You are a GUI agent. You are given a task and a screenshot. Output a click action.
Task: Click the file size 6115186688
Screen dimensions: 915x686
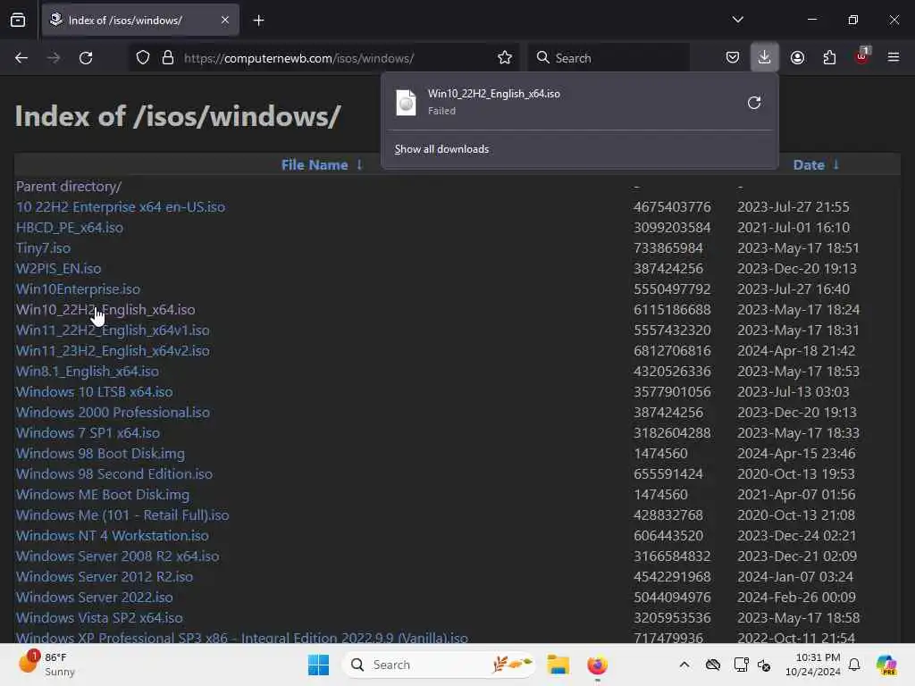pos(672,310)
